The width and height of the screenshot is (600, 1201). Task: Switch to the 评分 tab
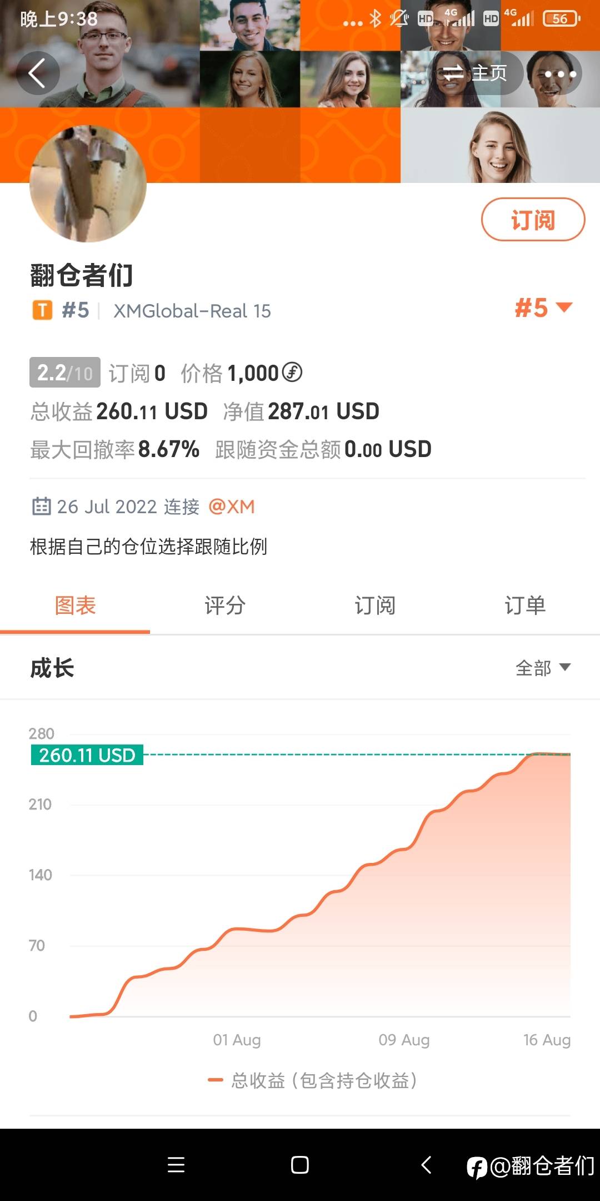coord(225,606)
